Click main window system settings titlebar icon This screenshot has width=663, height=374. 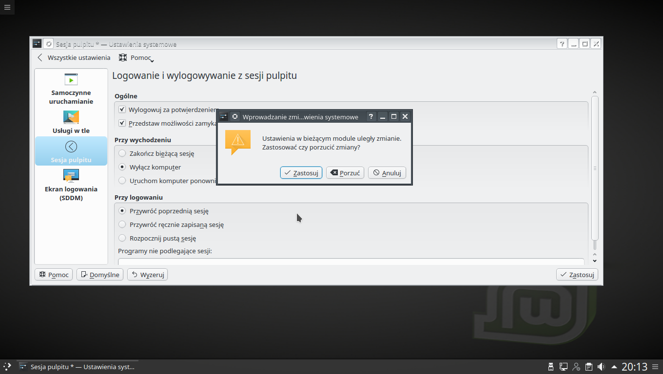pos(37,43)
